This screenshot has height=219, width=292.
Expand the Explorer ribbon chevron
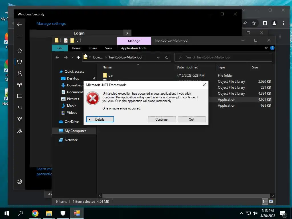(266, 48)
